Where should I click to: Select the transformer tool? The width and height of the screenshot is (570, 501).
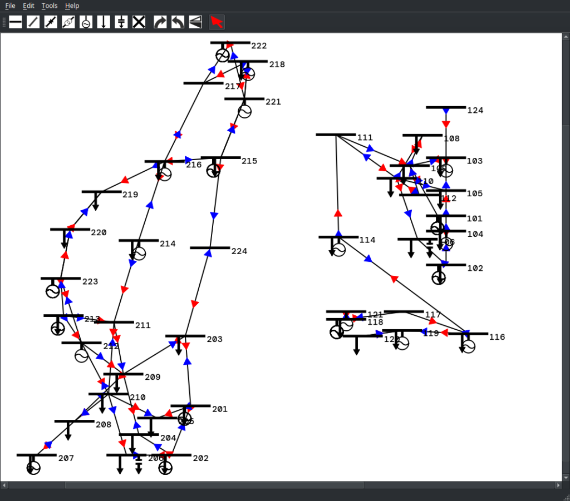[68, 22]
